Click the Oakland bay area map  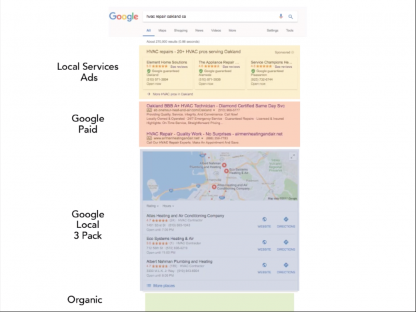click(x=220, y=175)
